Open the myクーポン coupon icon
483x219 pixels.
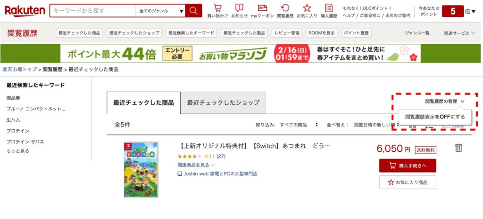point(262,11)
